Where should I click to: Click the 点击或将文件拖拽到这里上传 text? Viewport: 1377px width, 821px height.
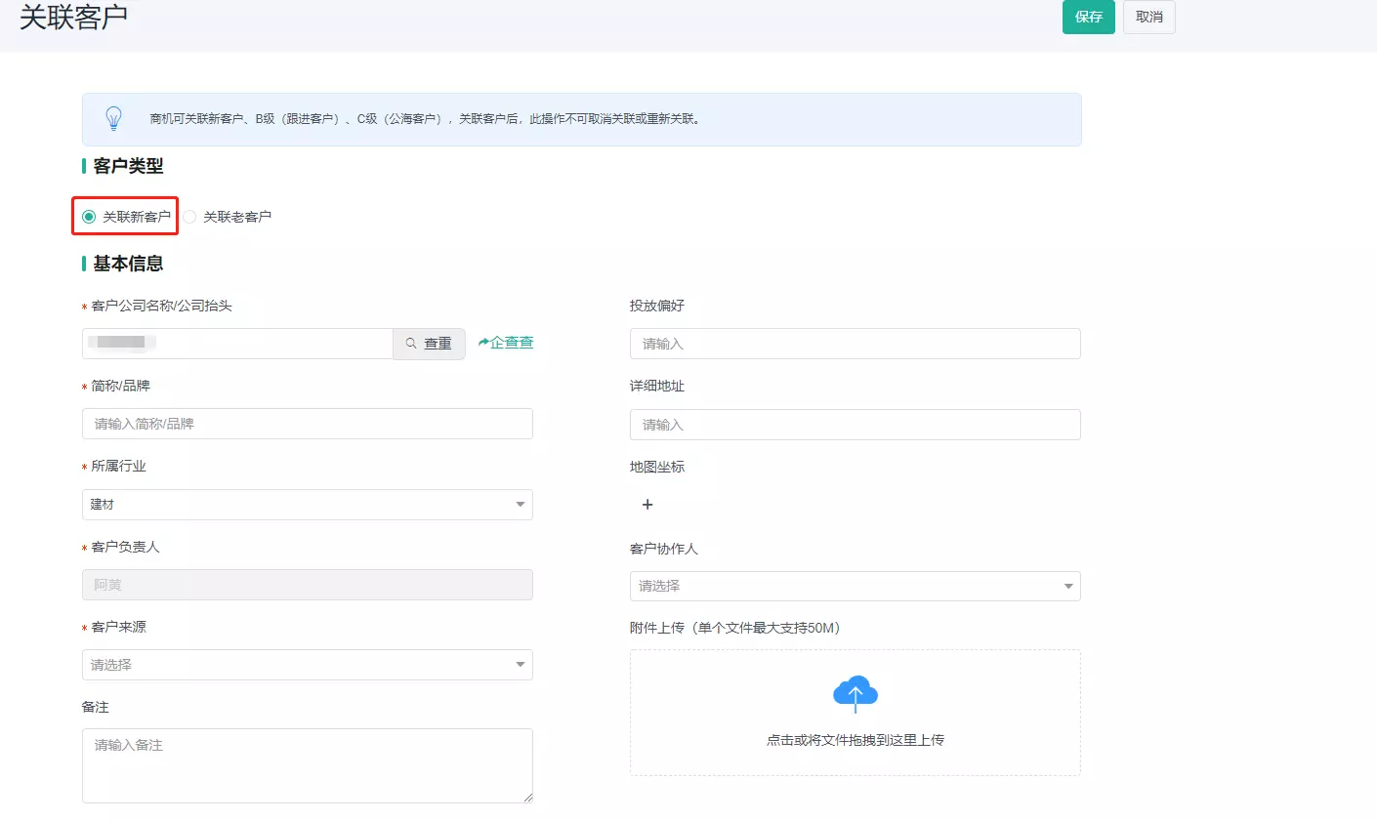(855, 740)
